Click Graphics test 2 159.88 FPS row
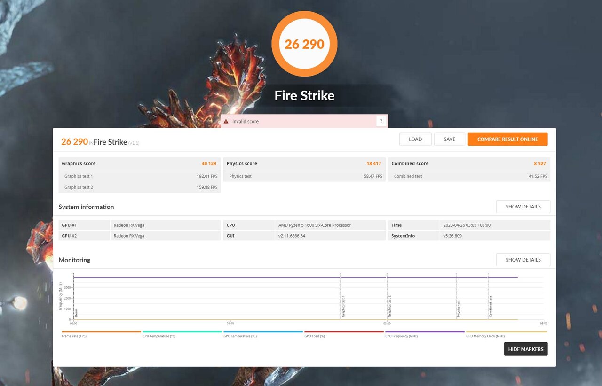 140,187
